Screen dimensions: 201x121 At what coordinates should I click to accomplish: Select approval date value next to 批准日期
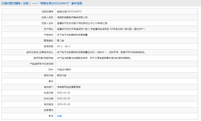point(63,93)
